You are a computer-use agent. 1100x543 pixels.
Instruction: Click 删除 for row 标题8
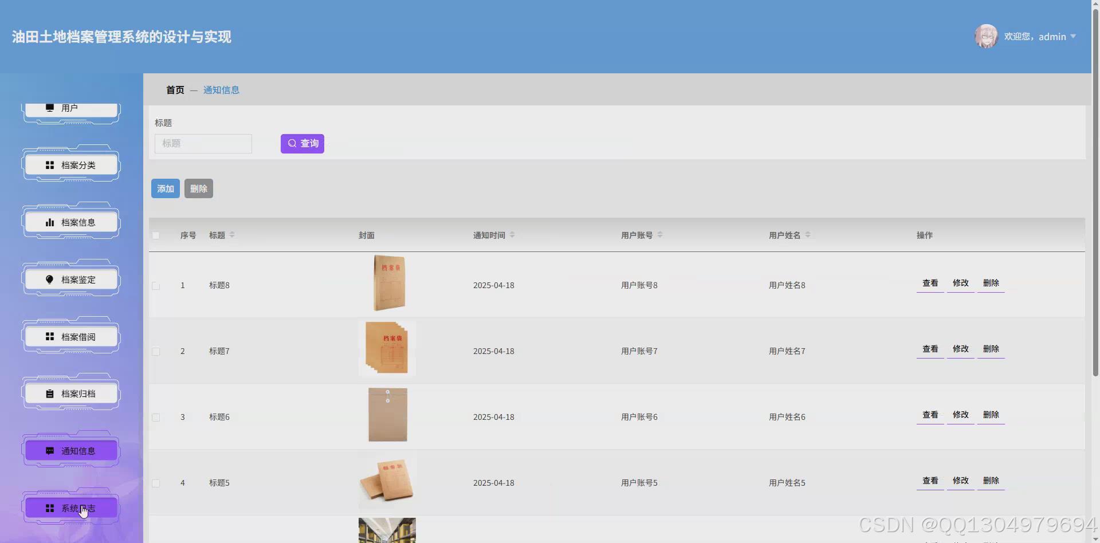pos(991,284)
